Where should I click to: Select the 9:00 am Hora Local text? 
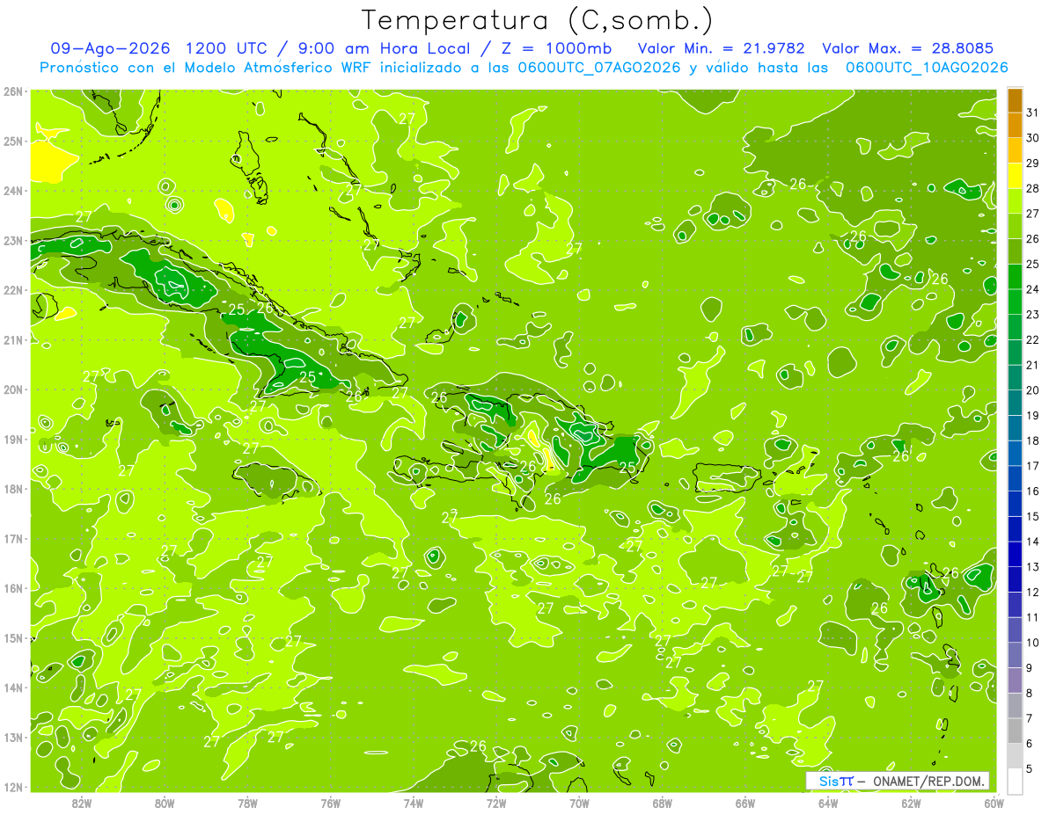386,48
